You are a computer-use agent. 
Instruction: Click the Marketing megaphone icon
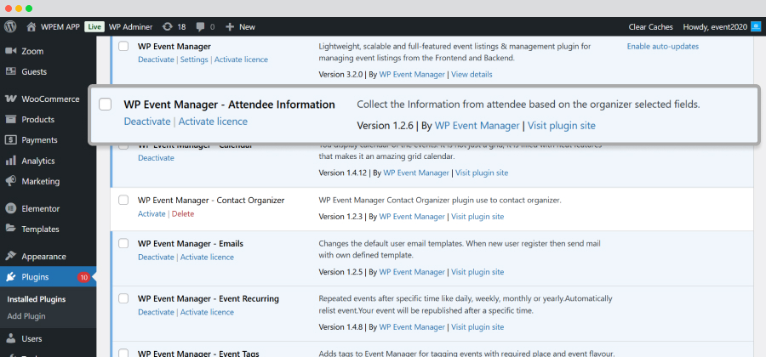pyautogui.click(x=11, y=181)
